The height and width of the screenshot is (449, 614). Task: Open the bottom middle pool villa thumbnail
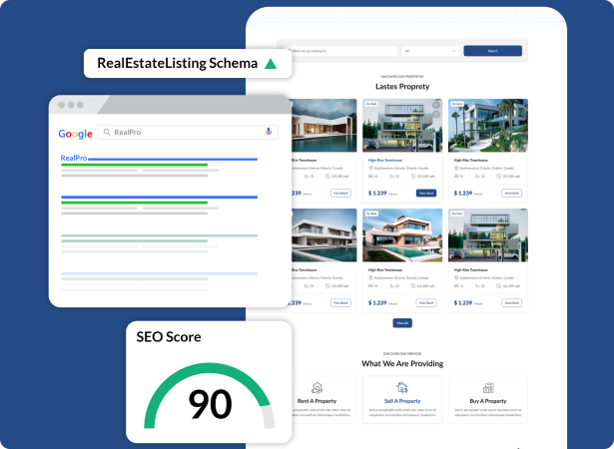coord(401,234)
